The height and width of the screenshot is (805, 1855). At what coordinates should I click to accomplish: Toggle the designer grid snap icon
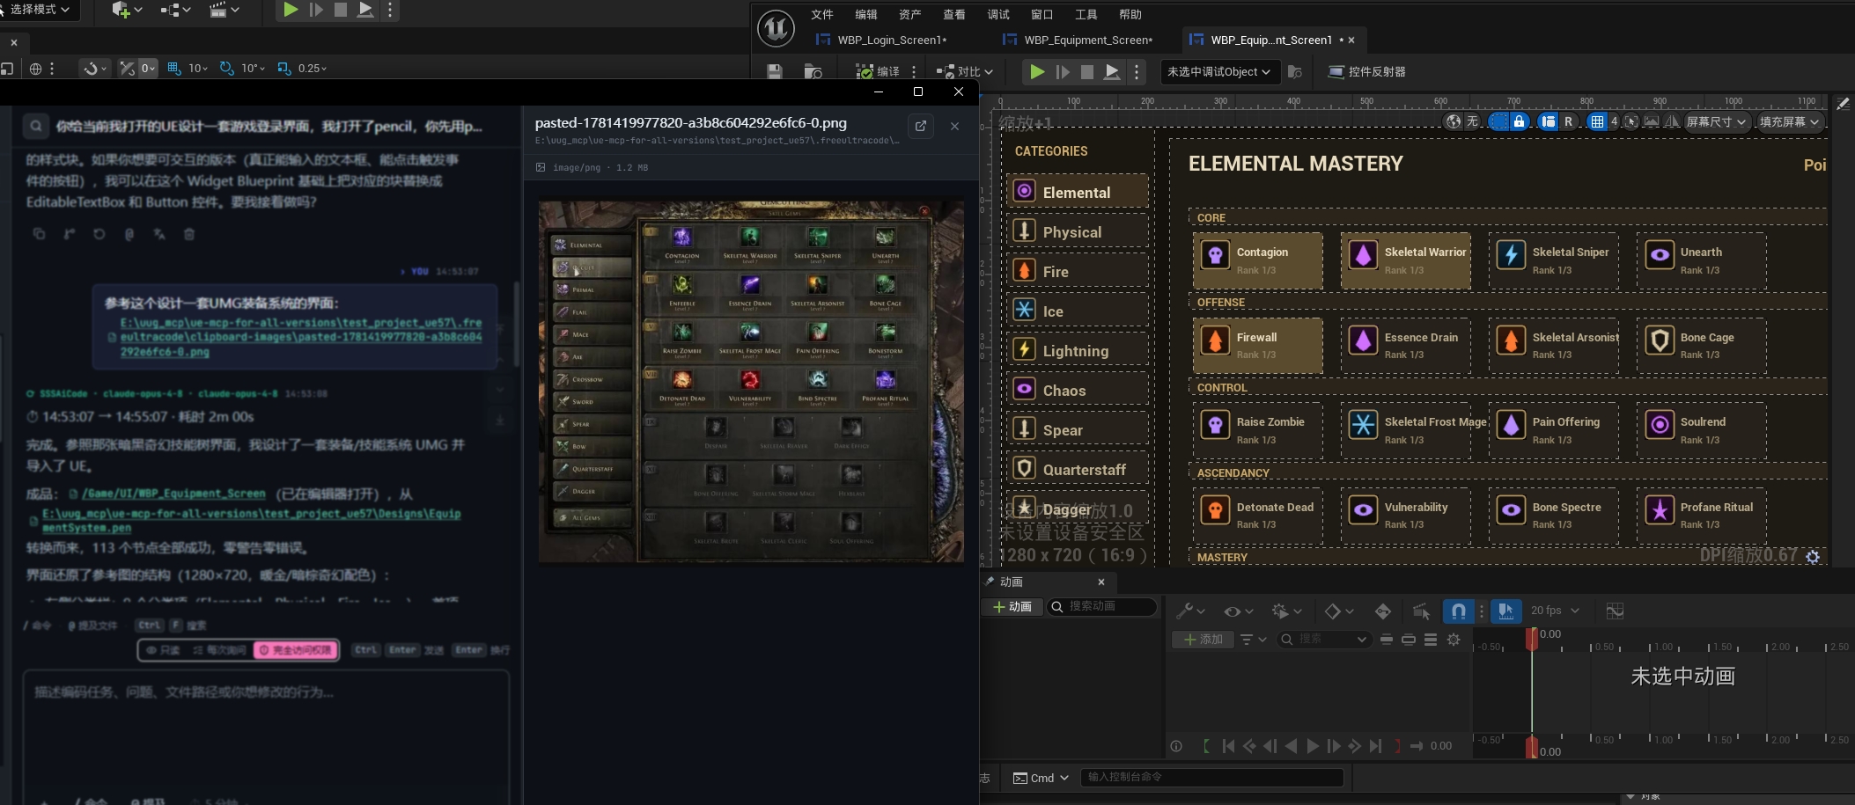(x=1597, y=121)
